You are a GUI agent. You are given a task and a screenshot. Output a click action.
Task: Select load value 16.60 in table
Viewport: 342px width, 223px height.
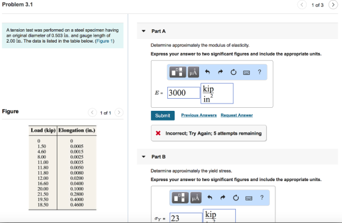pos(43,183)
